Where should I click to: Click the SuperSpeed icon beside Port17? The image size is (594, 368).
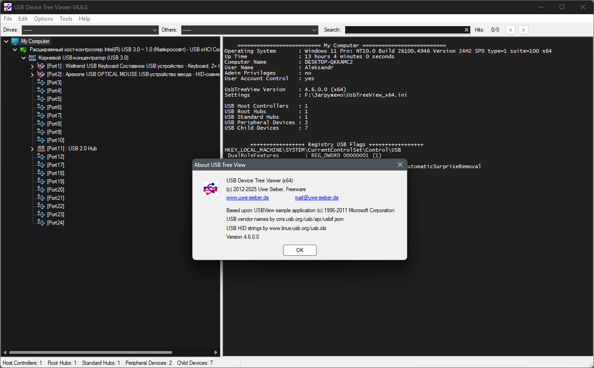pos(41,165)
